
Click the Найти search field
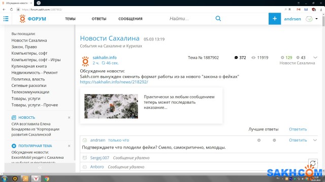189,19
